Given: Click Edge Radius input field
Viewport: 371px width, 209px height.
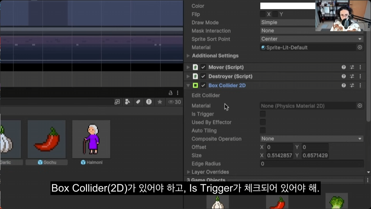Looking at the screenshot, I should 312,164.
